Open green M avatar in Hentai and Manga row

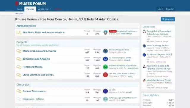click(x=105, y=67)
